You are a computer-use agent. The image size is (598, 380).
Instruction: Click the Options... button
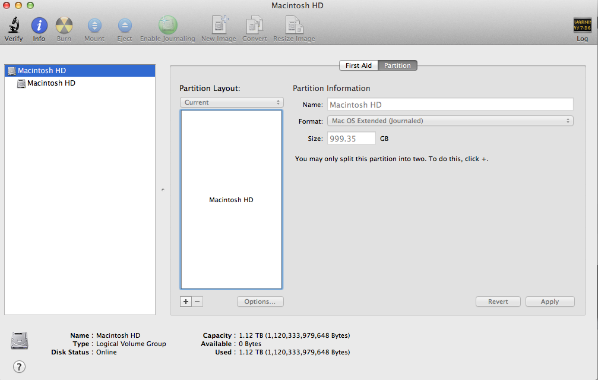pyautogui.click(x=260, y=302)
